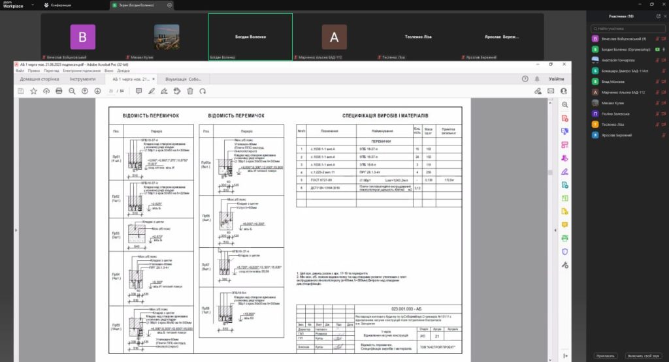Bookmark the document with the star icon
This screenshot has width=669, height=362.
[33, 91]
